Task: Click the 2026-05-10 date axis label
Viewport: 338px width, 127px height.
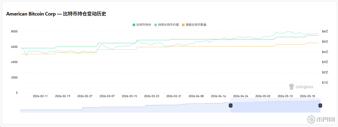Action: pyautogui.click(x=285, y=96)
